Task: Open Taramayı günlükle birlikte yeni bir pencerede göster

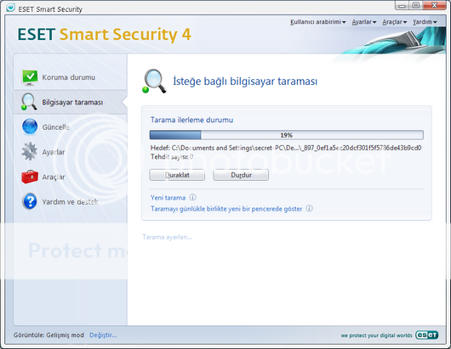Action: pyautogui.click(x=226, y=209)
